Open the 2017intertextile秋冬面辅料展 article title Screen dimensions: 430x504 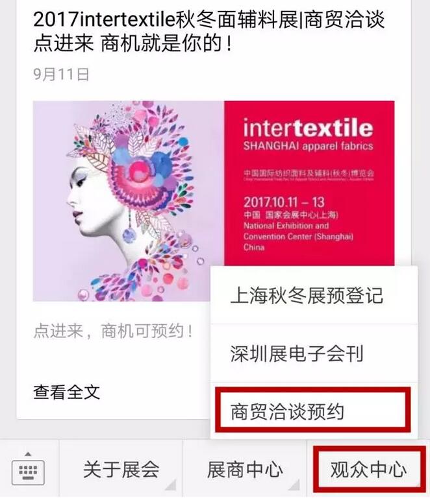click(x=209, y=31)
